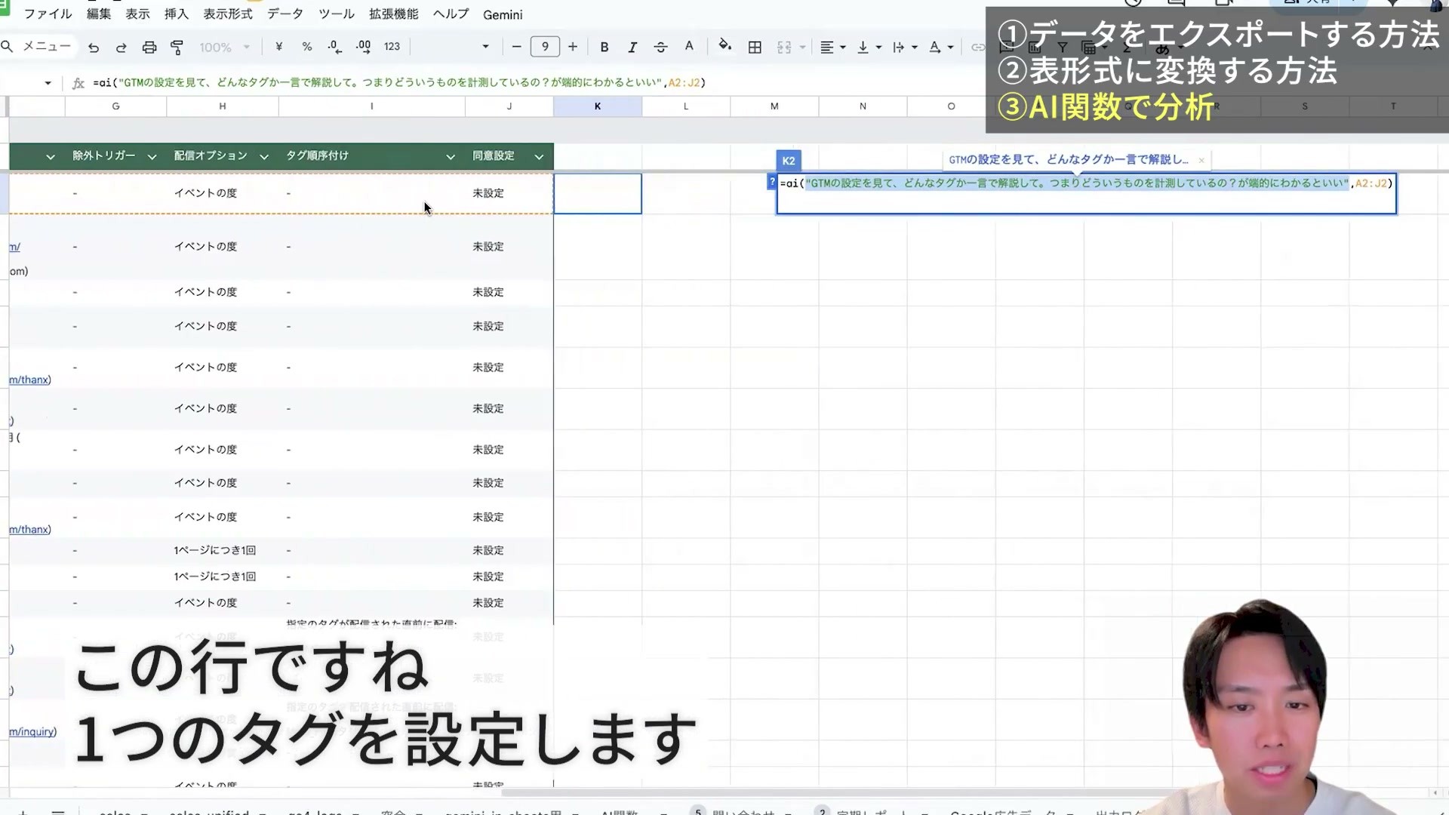Image resolution: width=1449 pixels, height=815 pixels.
Task: Increase font size with plus button
Action: [573, 47]
